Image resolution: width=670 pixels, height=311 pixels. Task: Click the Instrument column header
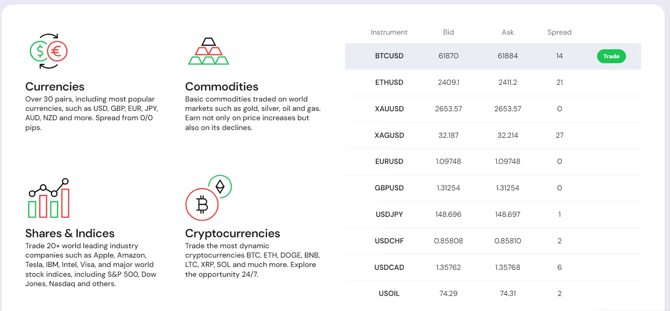(x=389, y=32)
